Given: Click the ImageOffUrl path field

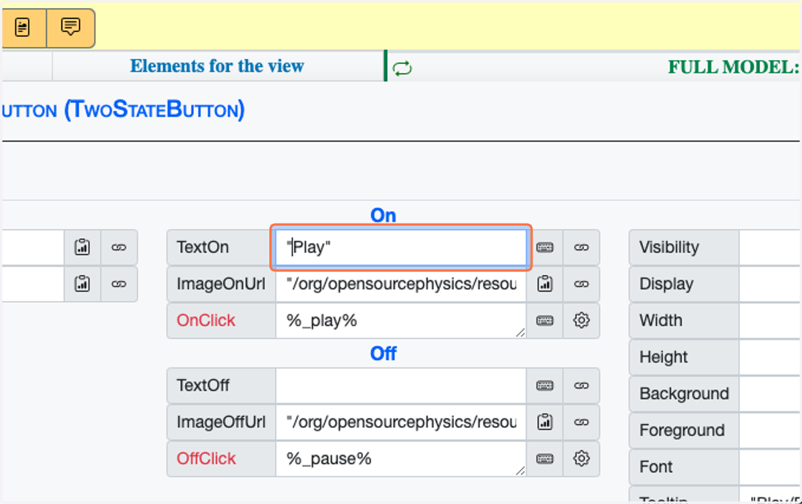Looking at the screenshot, I should (x=401, y=423).
